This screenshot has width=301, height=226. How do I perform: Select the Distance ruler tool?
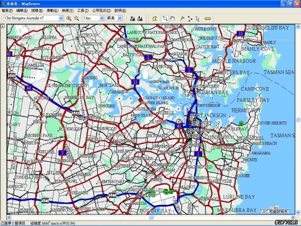click(x=207, y=18)
